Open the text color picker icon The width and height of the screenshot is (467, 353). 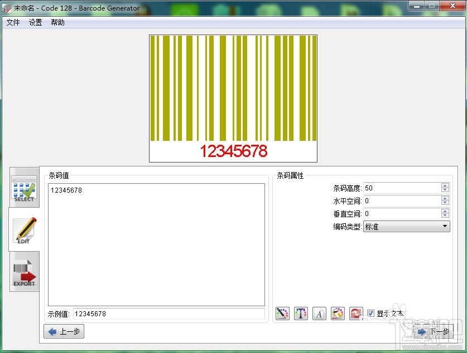pyautogui.click(x=301, y=313)
